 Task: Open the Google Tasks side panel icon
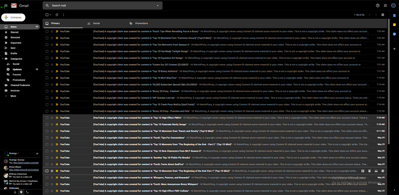pos(394,34)
